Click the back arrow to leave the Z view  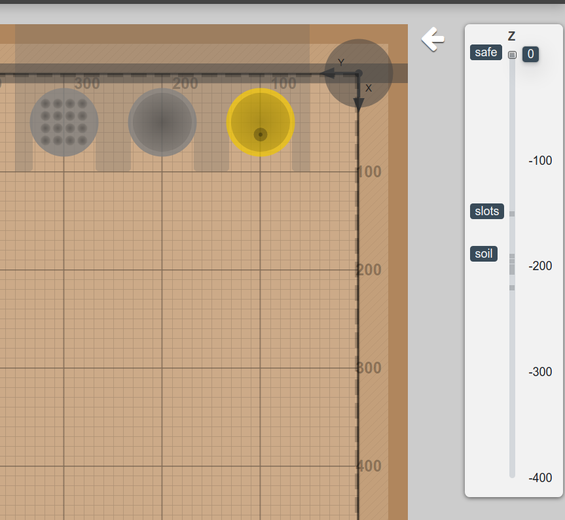[x=432, y=39]
